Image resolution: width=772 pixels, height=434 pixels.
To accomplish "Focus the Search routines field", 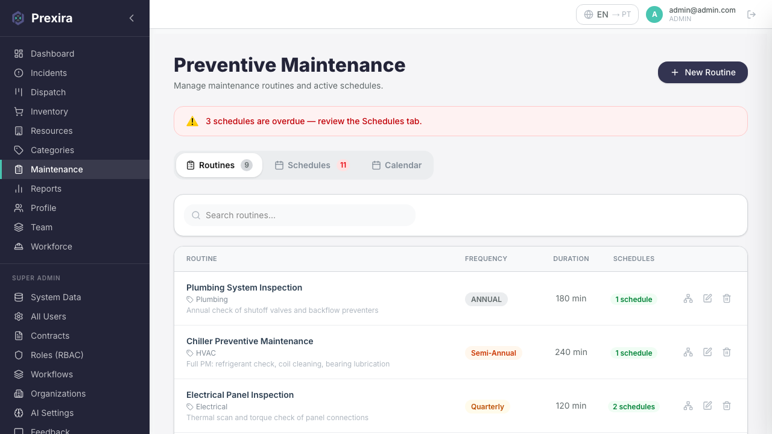I will coord(300,215).
